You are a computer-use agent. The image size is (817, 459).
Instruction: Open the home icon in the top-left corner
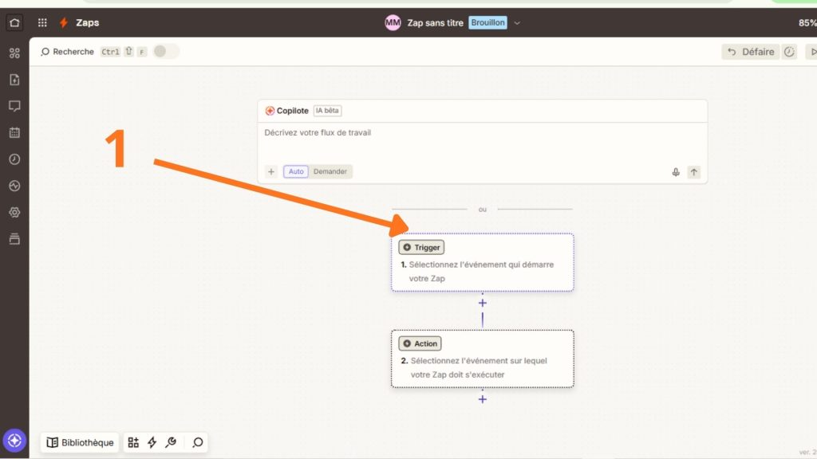[x=14, y=22]
